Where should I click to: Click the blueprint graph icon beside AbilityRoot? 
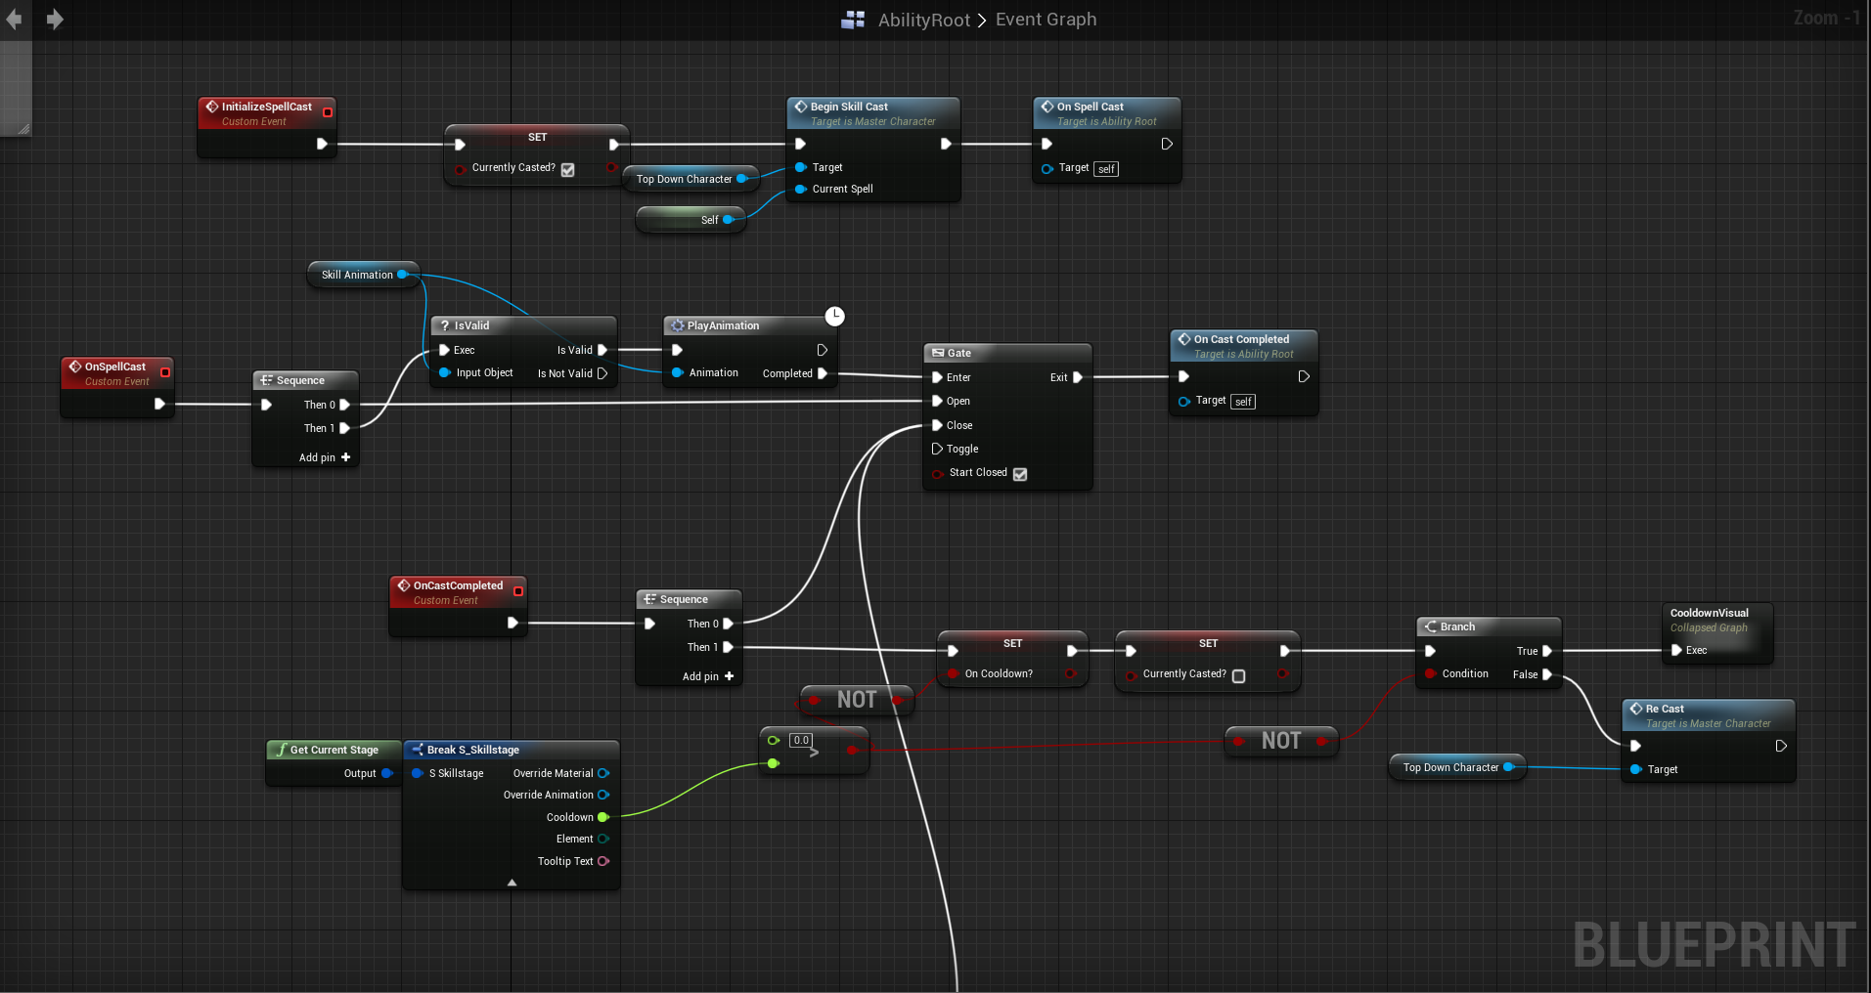tap(853, 20)
